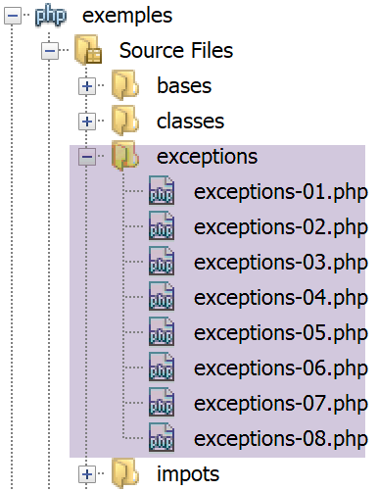Expand the bases folder
This screenshot has width=378, height=491.
click(87, 86)
